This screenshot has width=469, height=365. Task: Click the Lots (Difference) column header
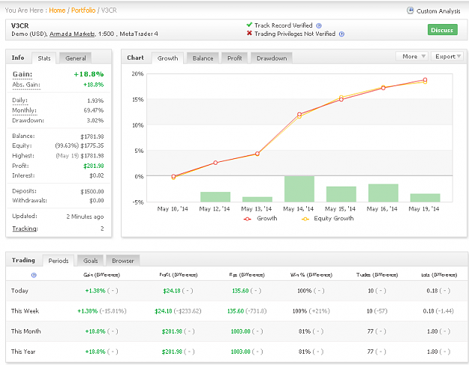point(439,275)
